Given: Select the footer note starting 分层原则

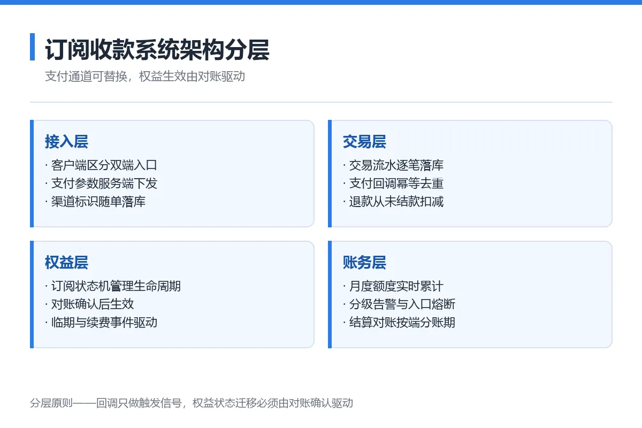Looking at the screenshot, I should tap(192, 403).
